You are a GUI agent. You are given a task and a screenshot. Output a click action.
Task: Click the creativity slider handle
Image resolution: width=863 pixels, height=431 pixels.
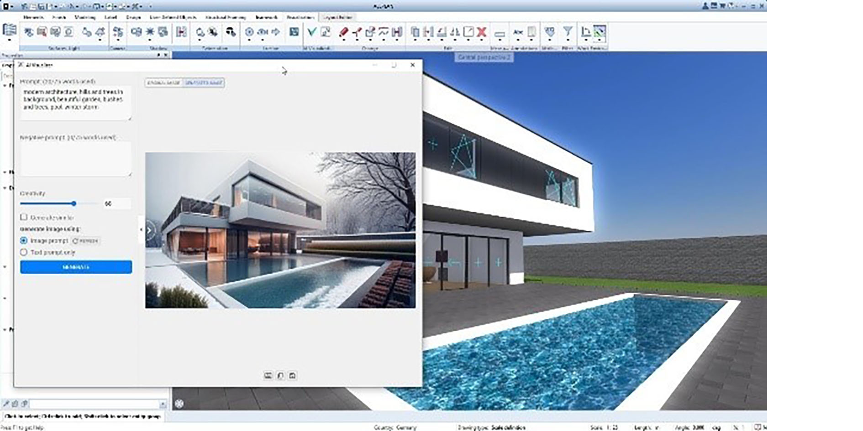click(x=74, y=203)
